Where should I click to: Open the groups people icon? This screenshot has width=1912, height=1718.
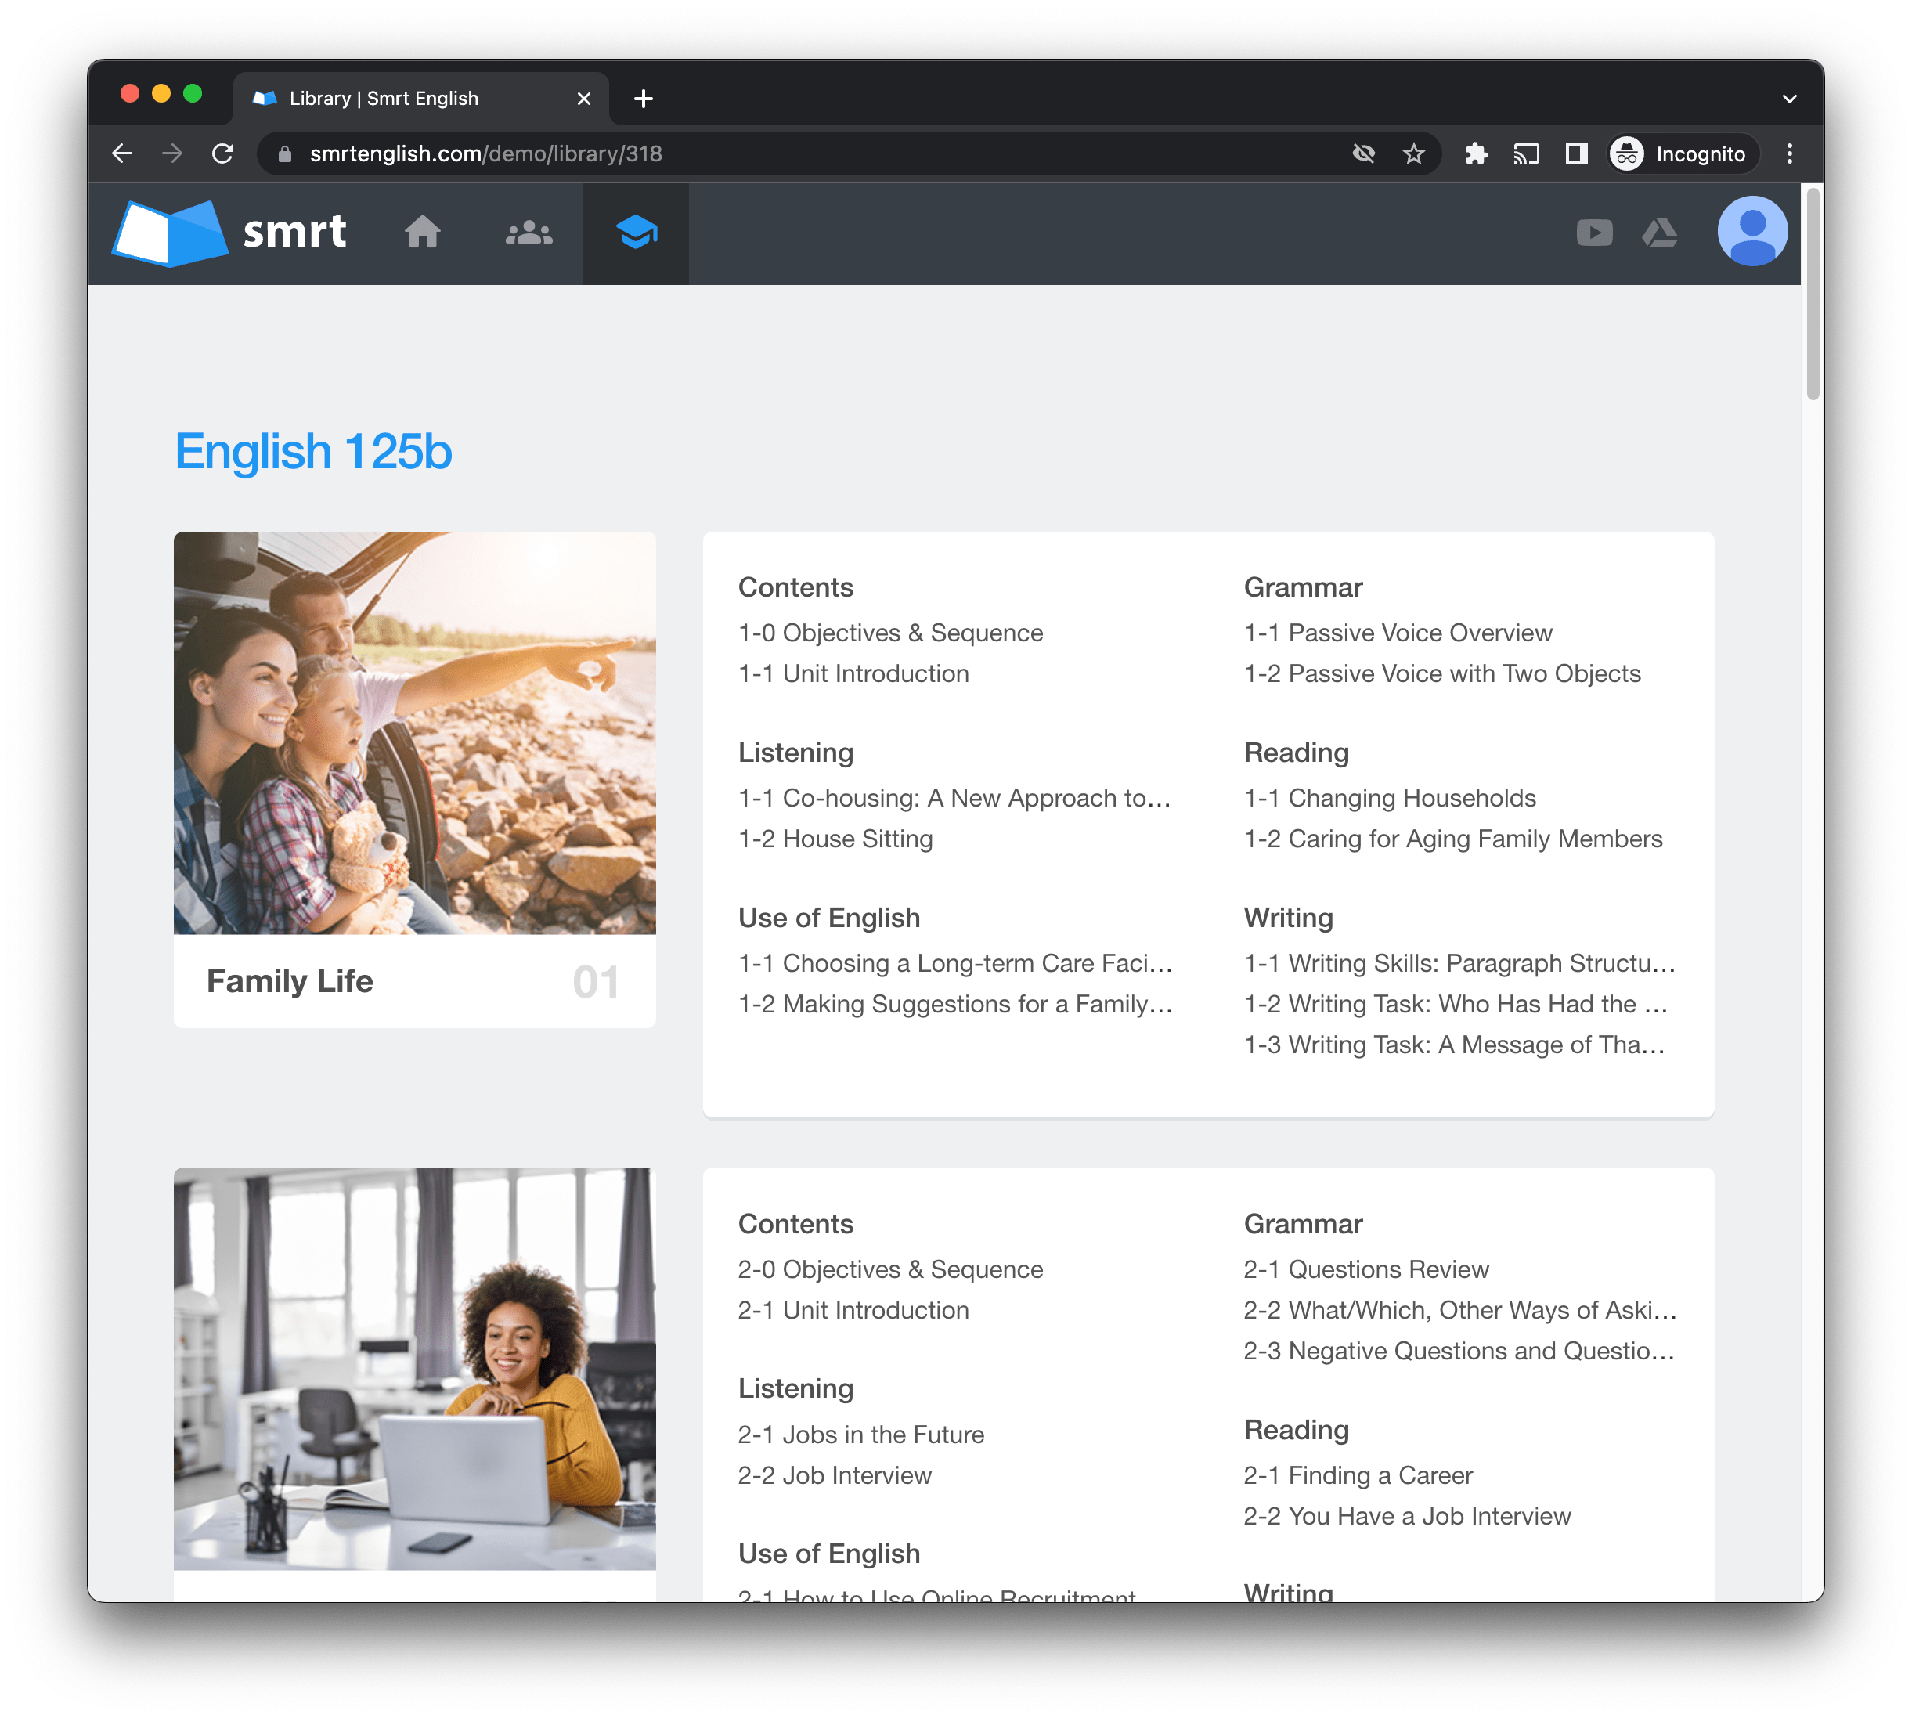tap(529, 233)
